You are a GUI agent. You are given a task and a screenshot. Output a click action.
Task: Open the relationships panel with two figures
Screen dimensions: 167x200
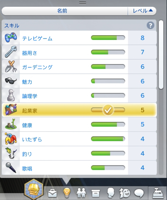click(x=81, y=193)
